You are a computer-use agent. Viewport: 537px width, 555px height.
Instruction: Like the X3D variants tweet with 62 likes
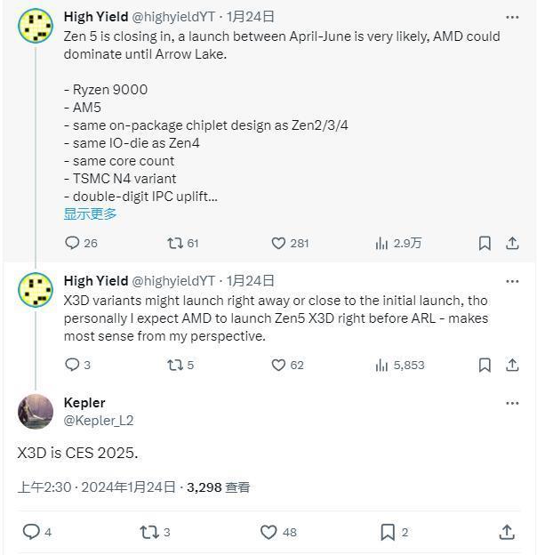pyautogui.click(x=278, y=365)
